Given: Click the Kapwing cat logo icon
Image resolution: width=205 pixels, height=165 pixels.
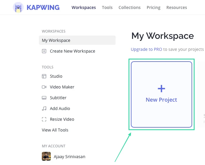Looking at the screenshot, I should [x=18, y=7].
